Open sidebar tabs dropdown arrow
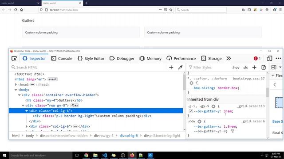Viewport: 284px width, 159px height. click(x=280, y=67)
